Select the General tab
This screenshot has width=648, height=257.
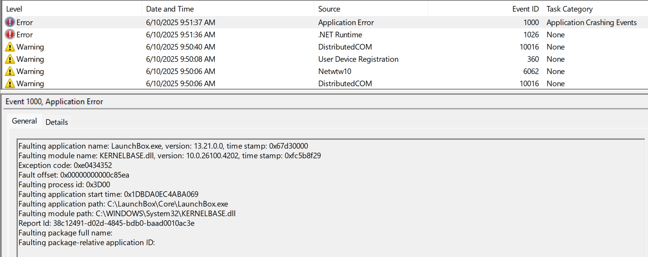(24, 121)
